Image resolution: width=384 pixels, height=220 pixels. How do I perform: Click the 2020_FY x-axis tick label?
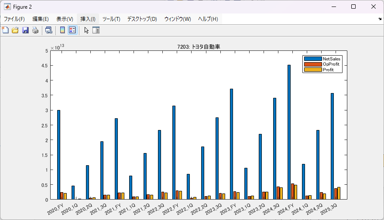[x=55, y=209]
